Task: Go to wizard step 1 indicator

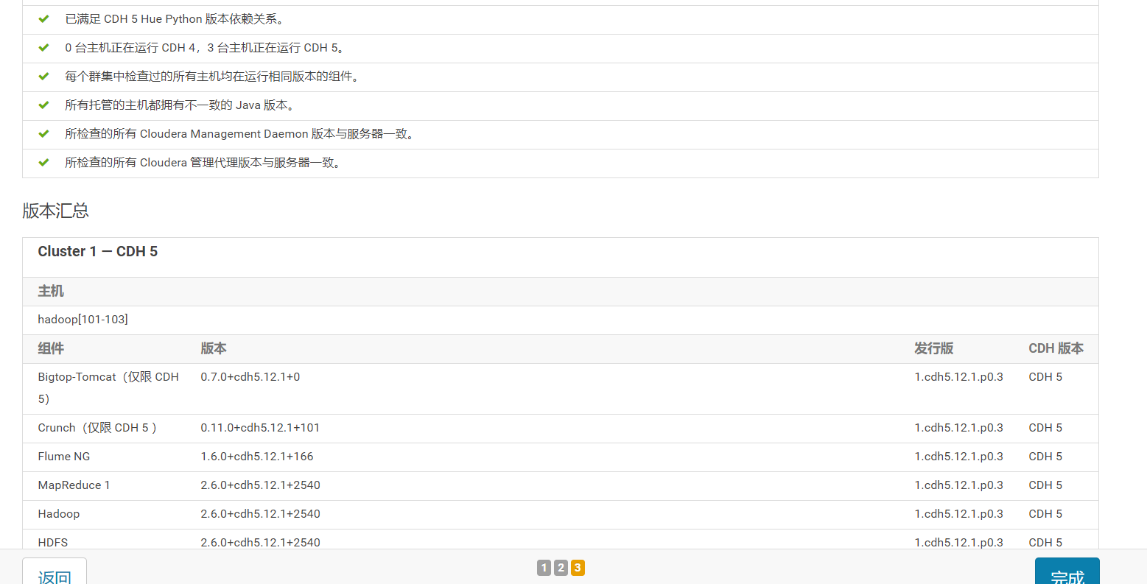Action: coord(544,568)
